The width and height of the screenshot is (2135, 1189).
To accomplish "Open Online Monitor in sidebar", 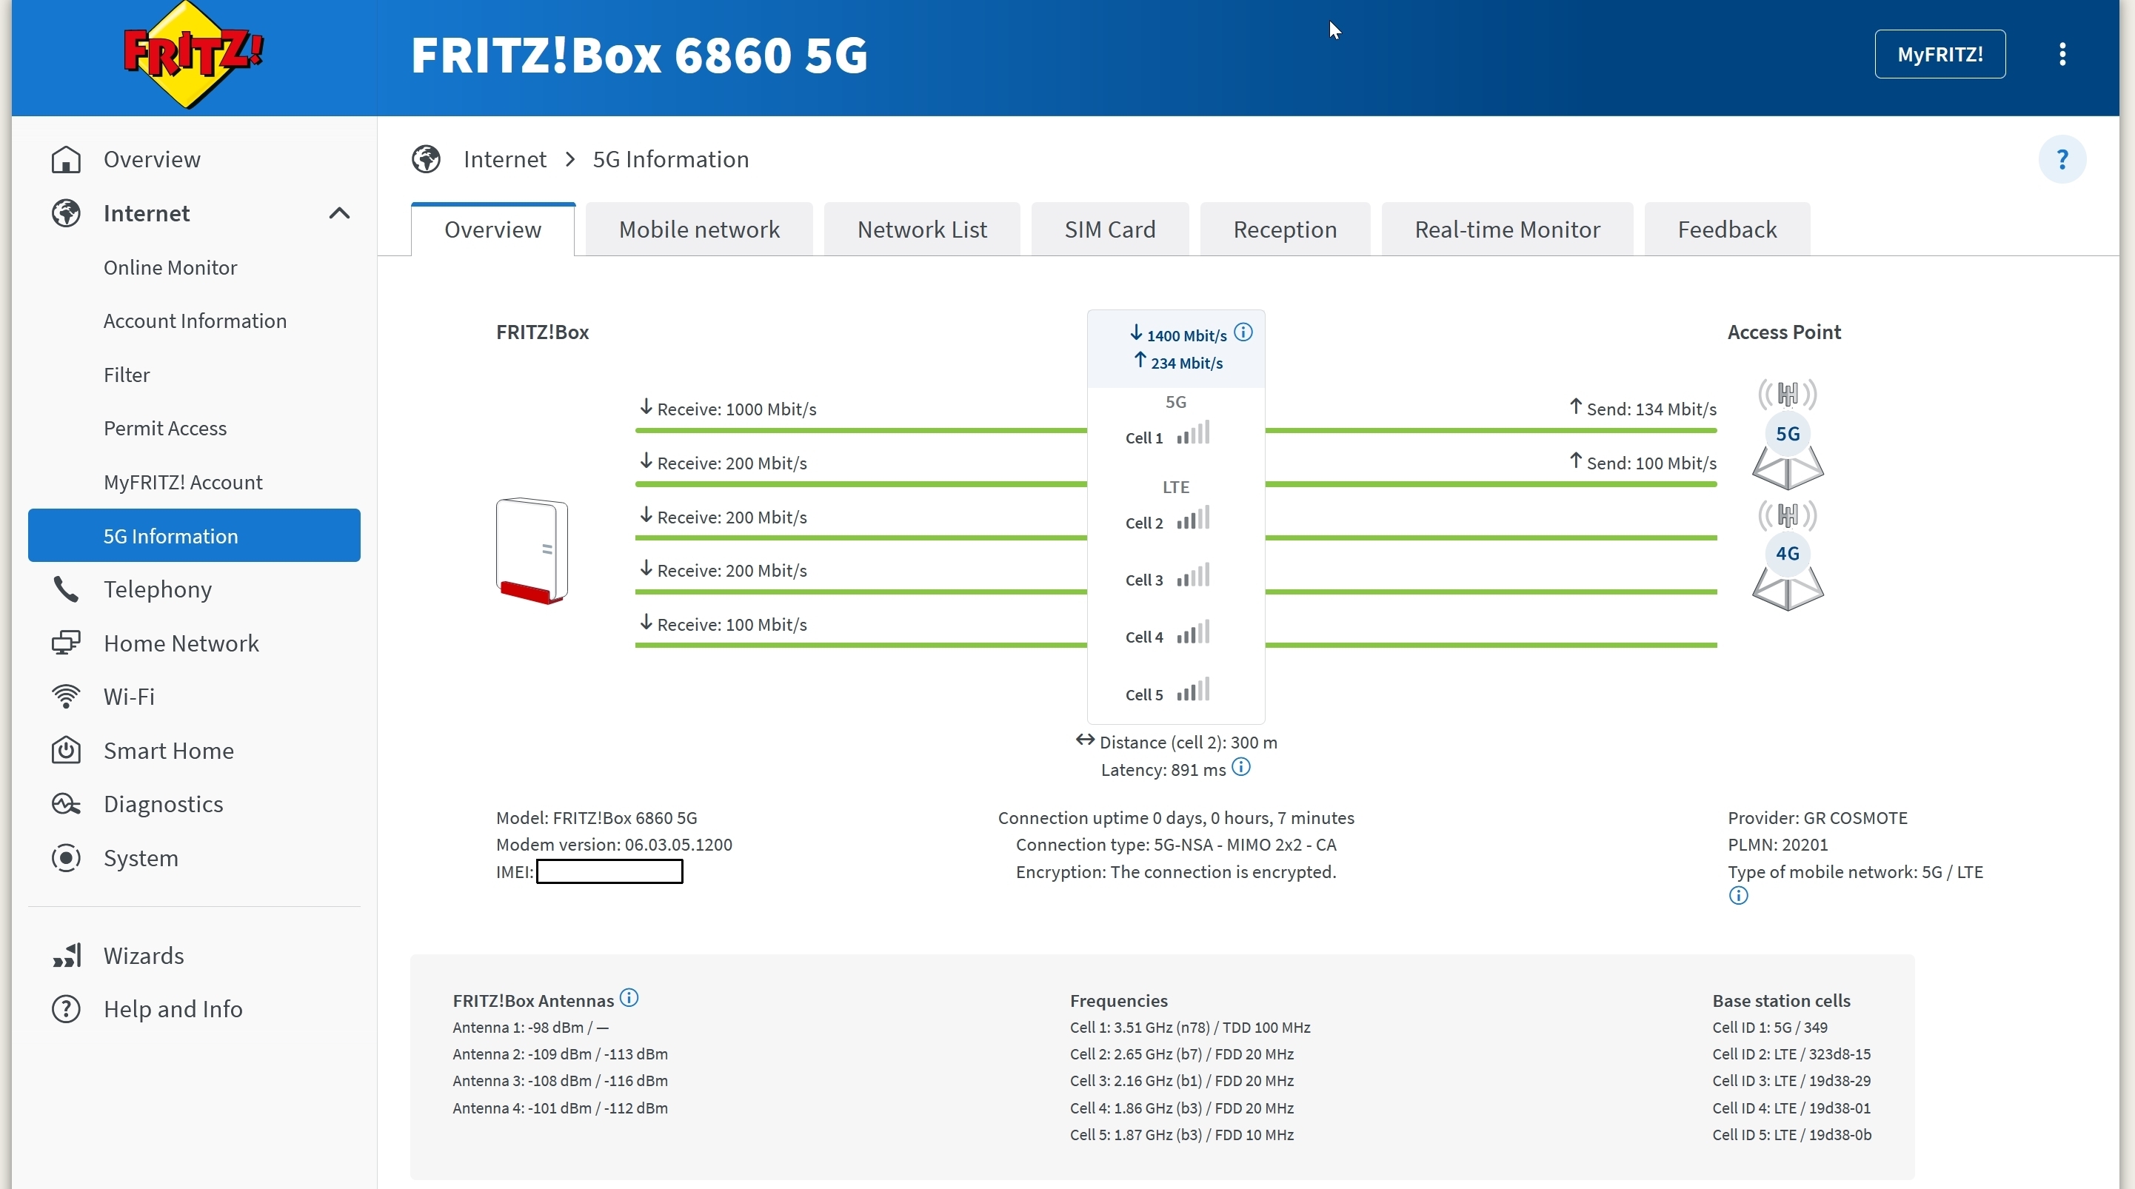I will coord(170,267).
